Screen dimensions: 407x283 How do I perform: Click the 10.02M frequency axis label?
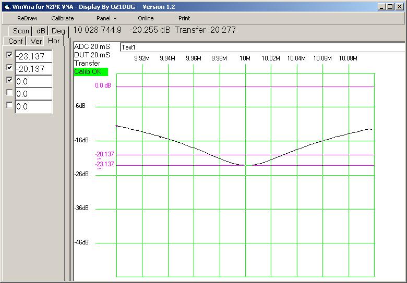coord(271,58)
